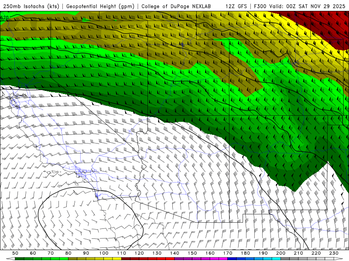Click the legend value 190
The image size is (349, 261).
[x=263, y=253]
